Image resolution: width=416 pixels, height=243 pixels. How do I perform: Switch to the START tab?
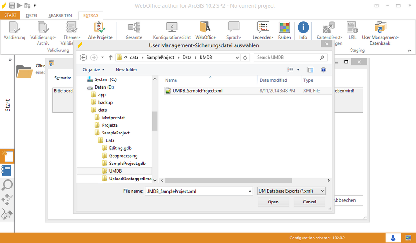click(10, 15)
